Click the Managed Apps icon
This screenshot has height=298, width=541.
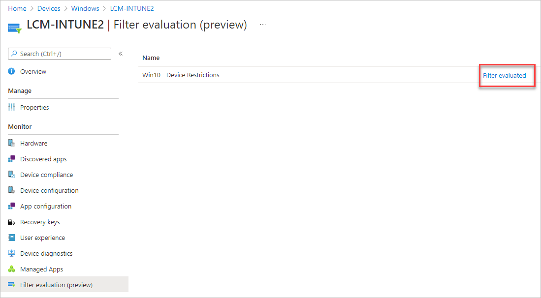click(x=11, y=269)
